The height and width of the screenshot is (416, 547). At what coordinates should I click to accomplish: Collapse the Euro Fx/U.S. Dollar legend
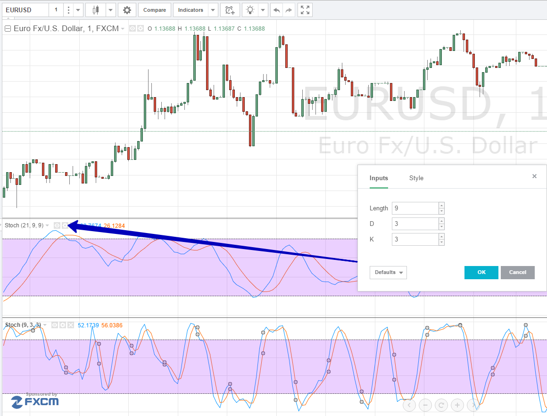(8, 29)
